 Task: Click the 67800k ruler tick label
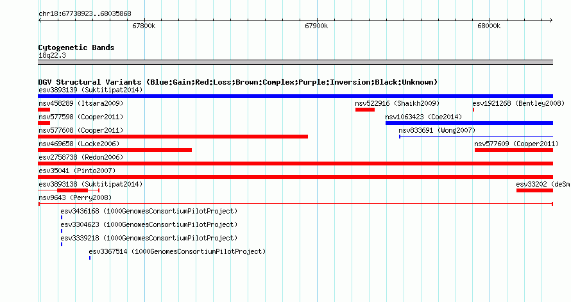pos(144,26)
